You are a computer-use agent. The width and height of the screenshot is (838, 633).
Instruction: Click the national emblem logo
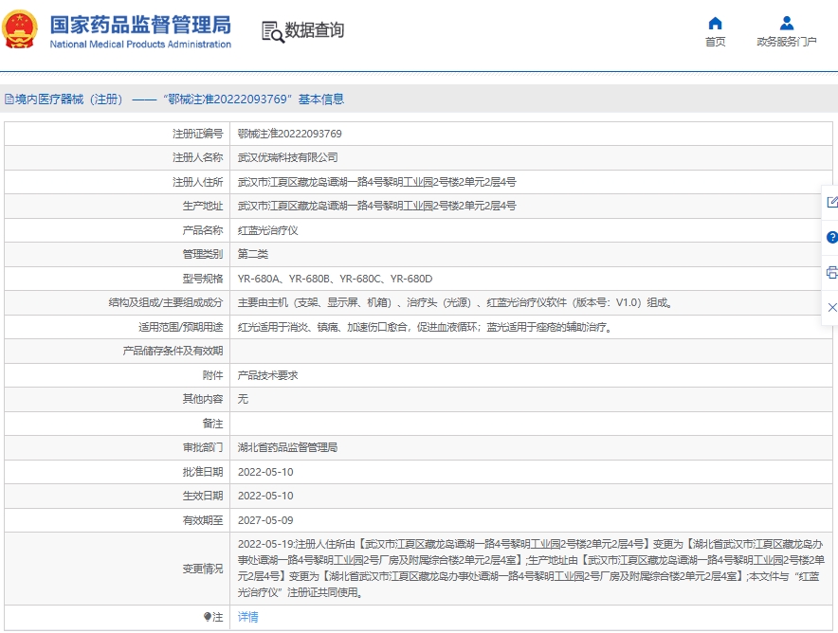point(20,29)
